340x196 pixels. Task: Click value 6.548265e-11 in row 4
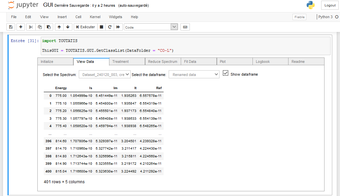click(150, 126)
